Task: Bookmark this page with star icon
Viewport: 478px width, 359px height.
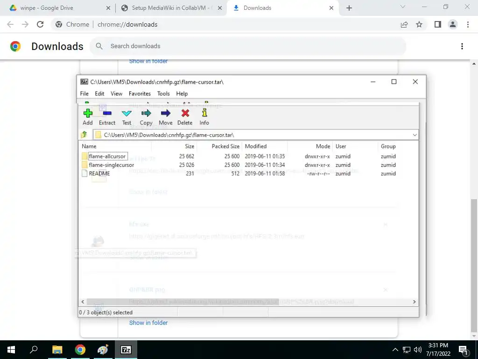Action: (x=419, y=24)
